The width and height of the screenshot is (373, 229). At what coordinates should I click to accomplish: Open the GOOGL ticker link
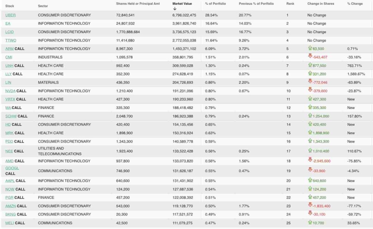point(12,168)
